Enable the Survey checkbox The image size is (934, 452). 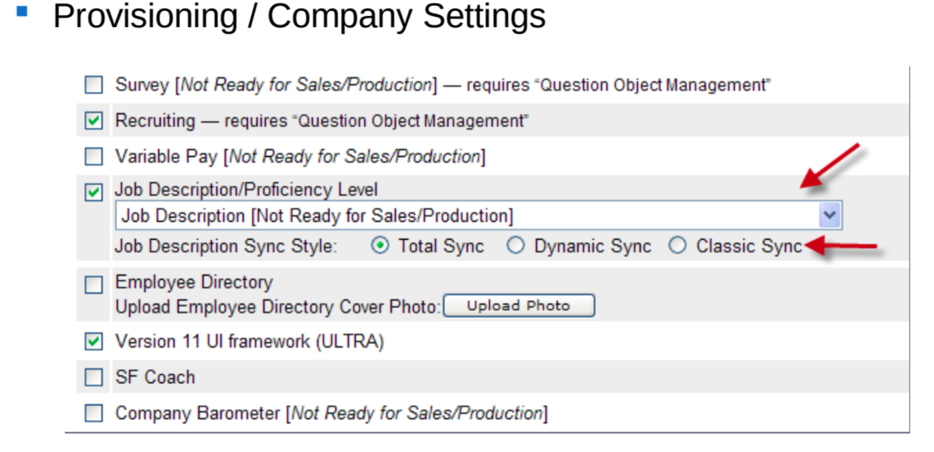pyautogui.click(x=93, y=85)
